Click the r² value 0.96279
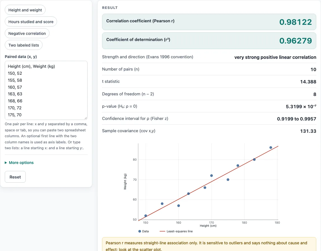Image resolution: width=321 pixels, height=251 pixels. tap(295, 41)
